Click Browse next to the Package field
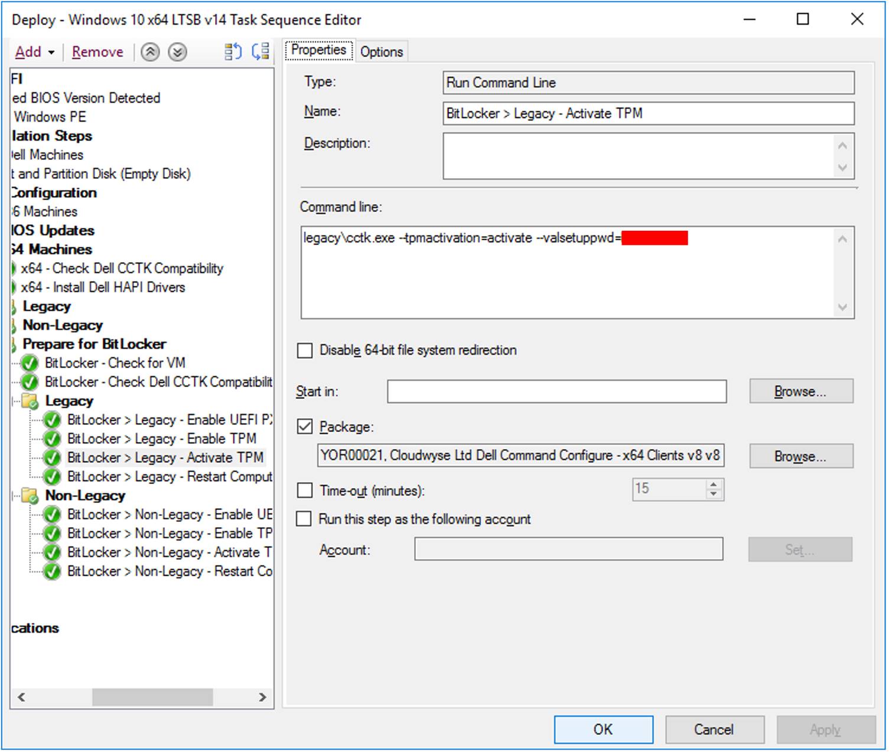The height and width of the screenshot is (752, 889). tap(801, 456)
